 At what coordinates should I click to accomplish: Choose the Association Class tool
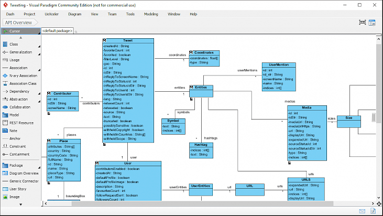point(20,83)
